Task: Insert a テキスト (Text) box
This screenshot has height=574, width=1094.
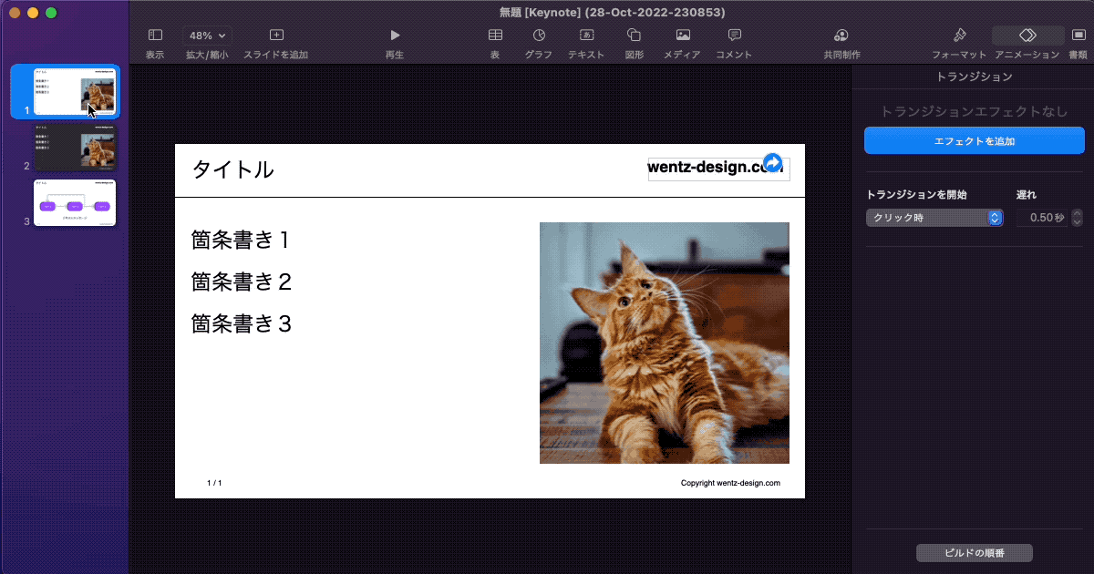Action: tap(586, 41)
